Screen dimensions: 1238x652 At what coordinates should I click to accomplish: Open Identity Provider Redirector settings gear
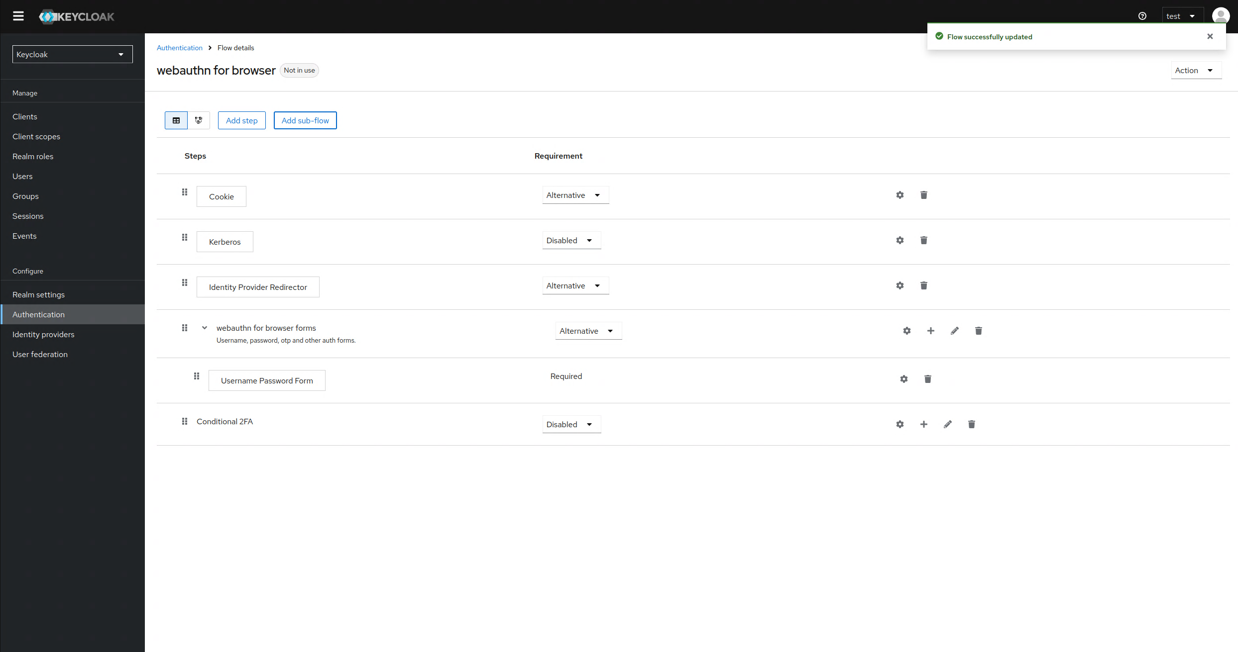click(x=900, y=285)
